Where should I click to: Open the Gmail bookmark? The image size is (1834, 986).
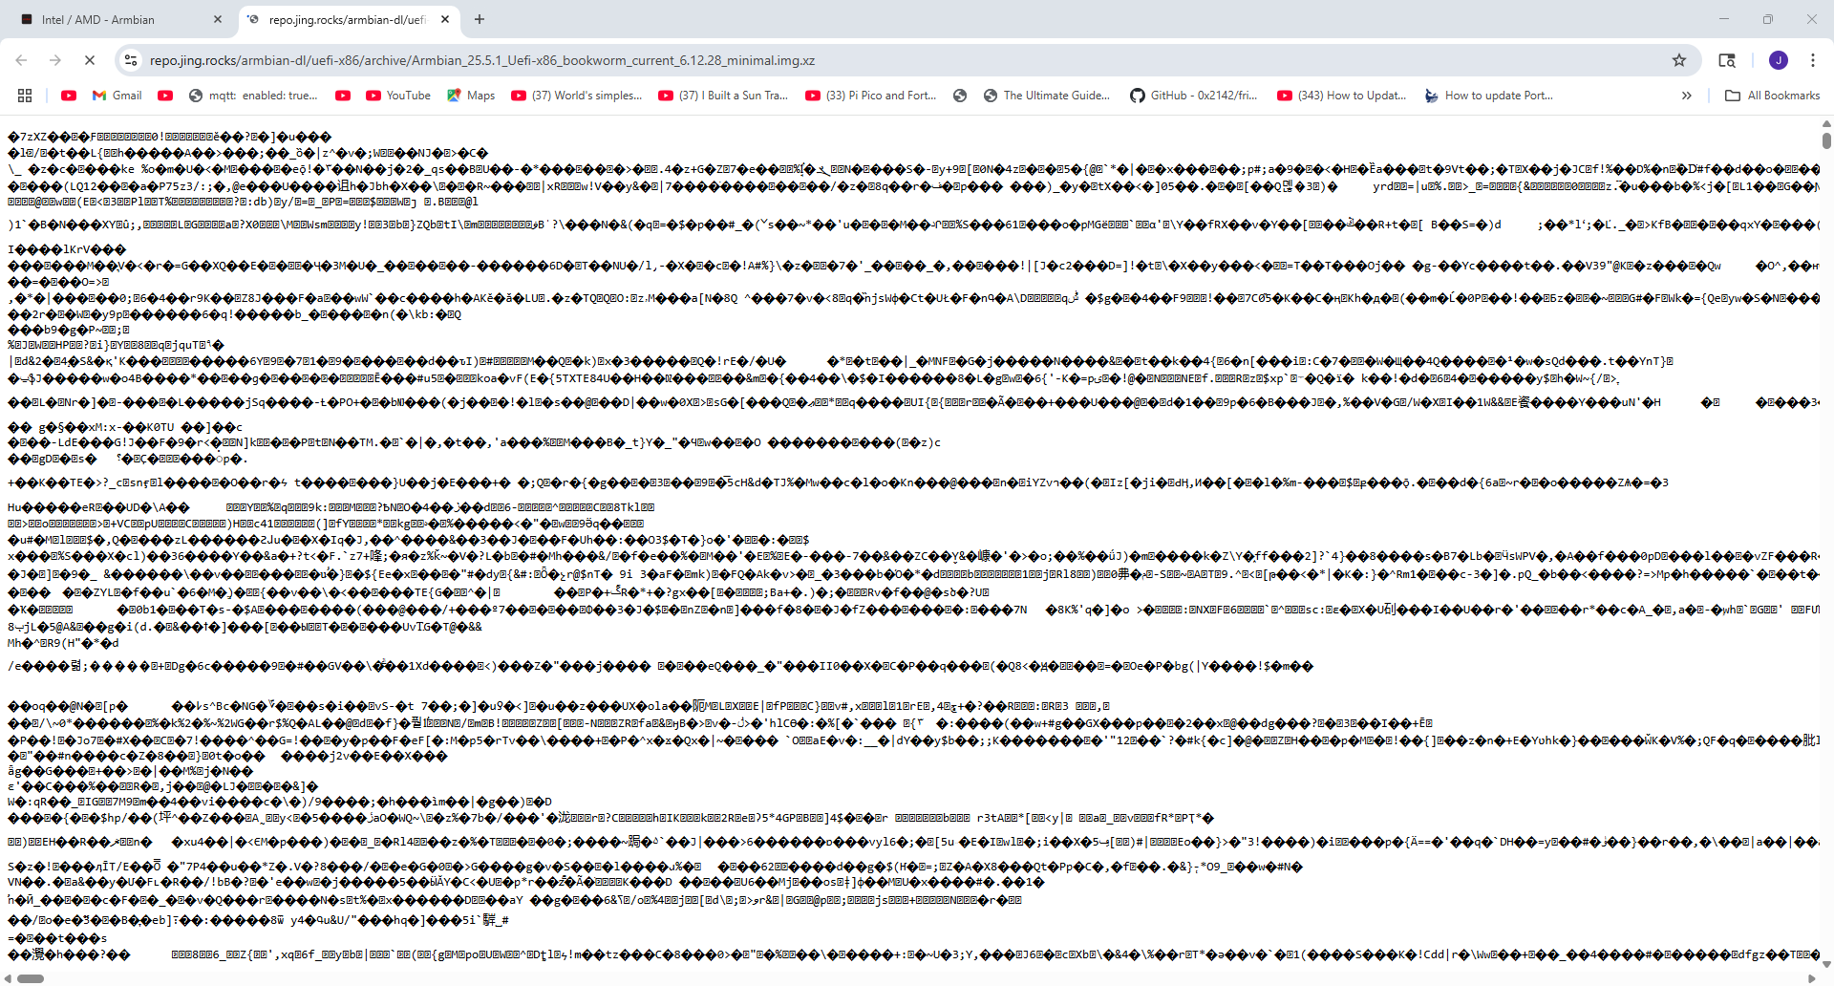coord(117,96)
